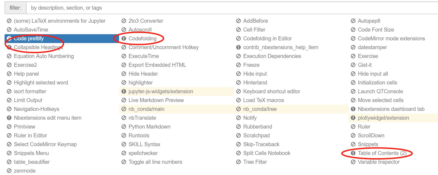Image resolution: width=438 pixels, height=175 pixels.
Task: Click the icon next to plotlywidget/extension
Action: [x=353, y=118]
